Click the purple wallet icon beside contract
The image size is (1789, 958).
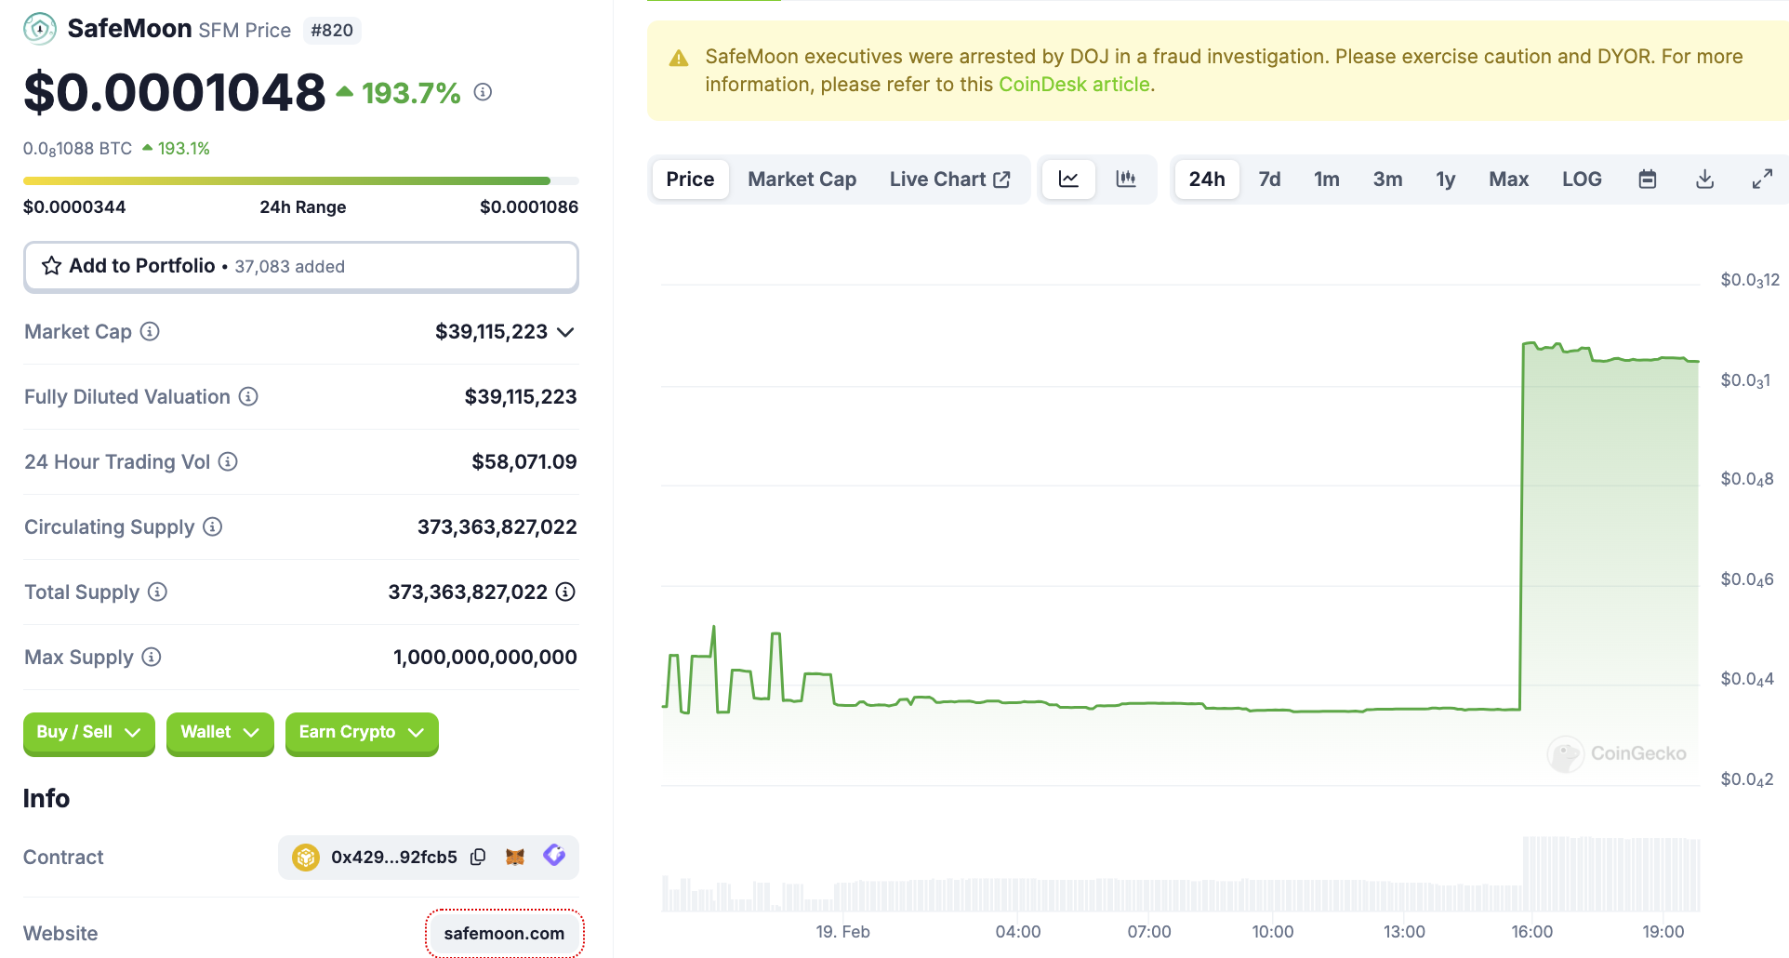click(x=554, y=856)
